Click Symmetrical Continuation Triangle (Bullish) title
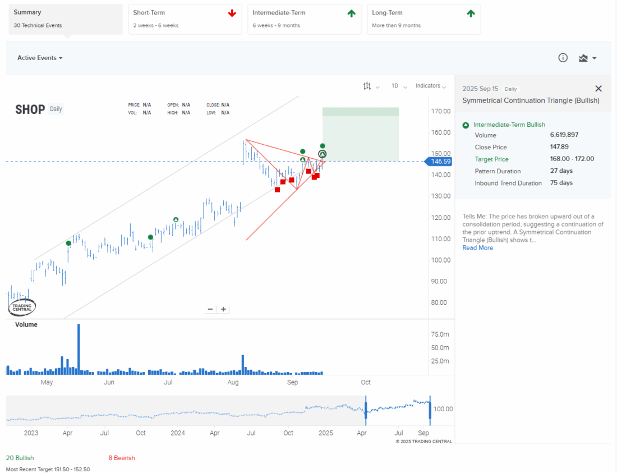The image size is (617, 473). (531, 101)
